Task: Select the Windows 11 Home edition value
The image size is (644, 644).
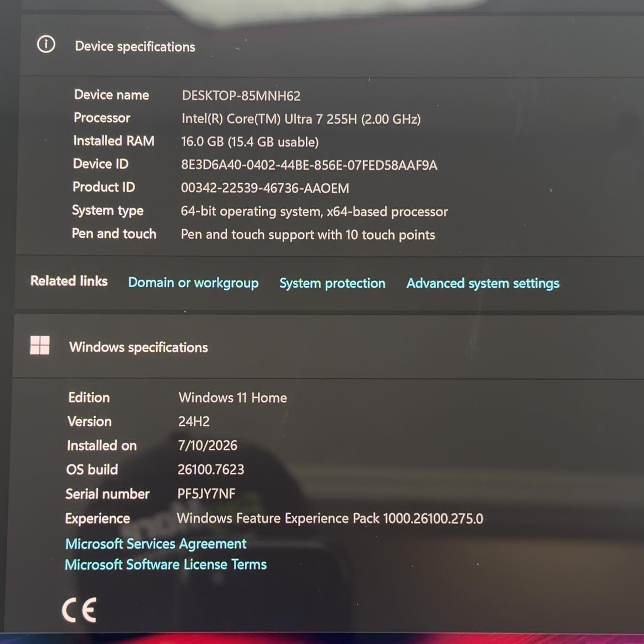Action: pos(233,398)
